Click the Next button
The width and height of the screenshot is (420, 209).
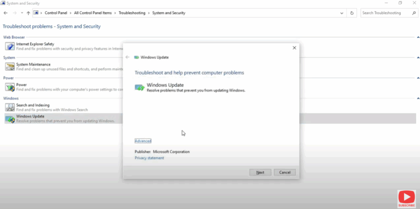(260, 172)
